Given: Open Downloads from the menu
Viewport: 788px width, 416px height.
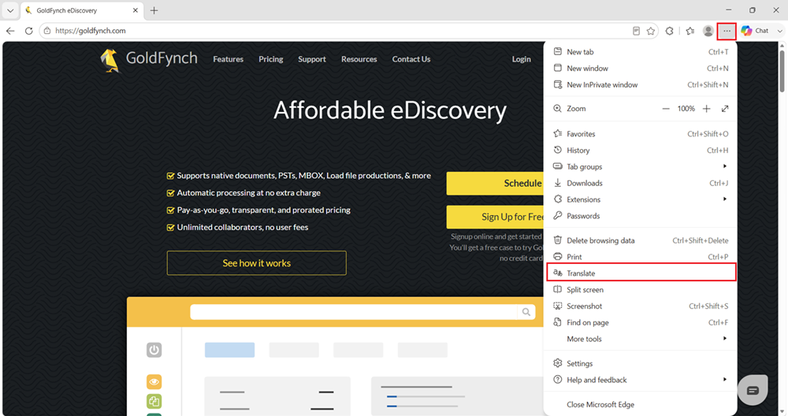Looking at the screenshot, I should point(641,184).
